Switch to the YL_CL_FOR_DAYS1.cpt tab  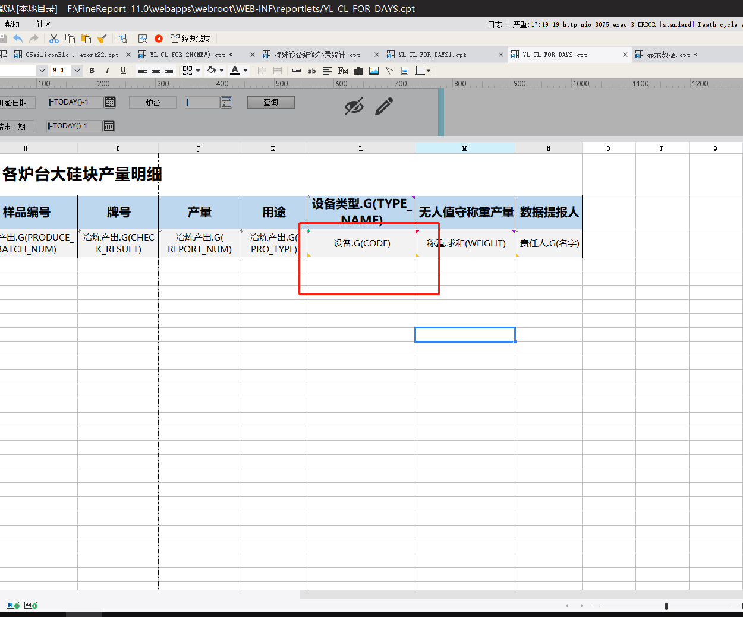[x=432, y=55]
